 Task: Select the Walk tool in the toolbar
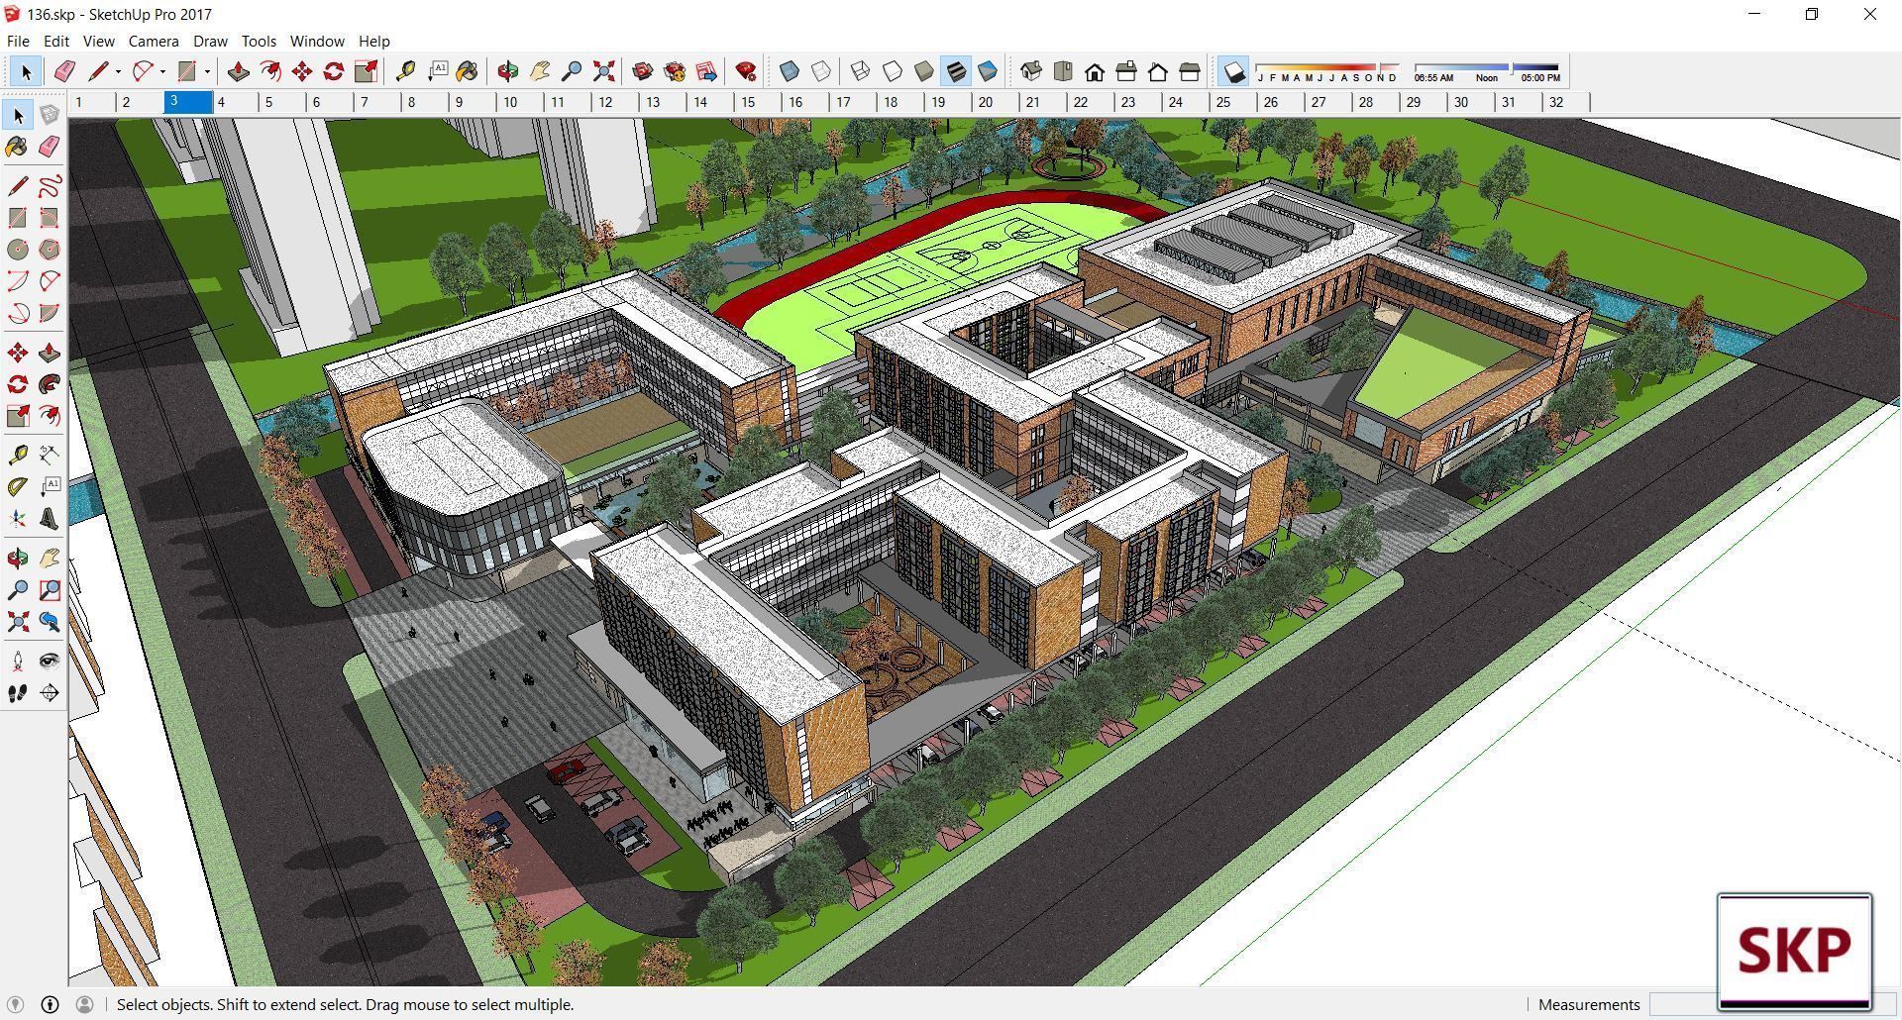click(x=17, y=693)
